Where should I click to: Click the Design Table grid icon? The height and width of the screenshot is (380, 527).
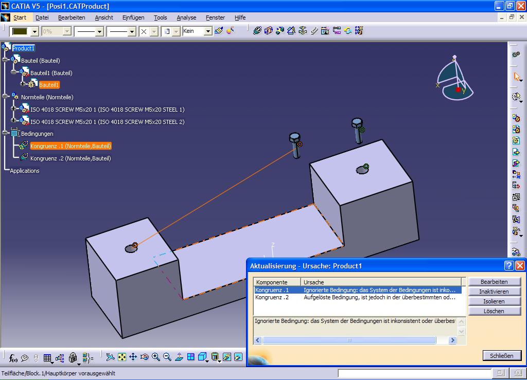coord(47,358)
